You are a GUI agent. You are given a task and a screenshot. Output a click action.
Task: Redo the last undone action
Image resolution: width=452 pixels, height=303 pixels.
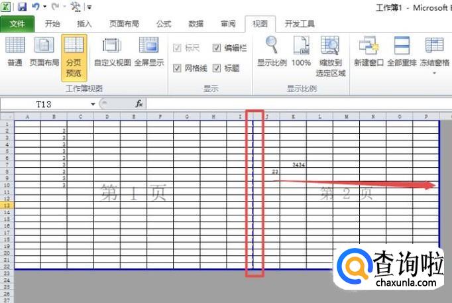click(56, 7)
